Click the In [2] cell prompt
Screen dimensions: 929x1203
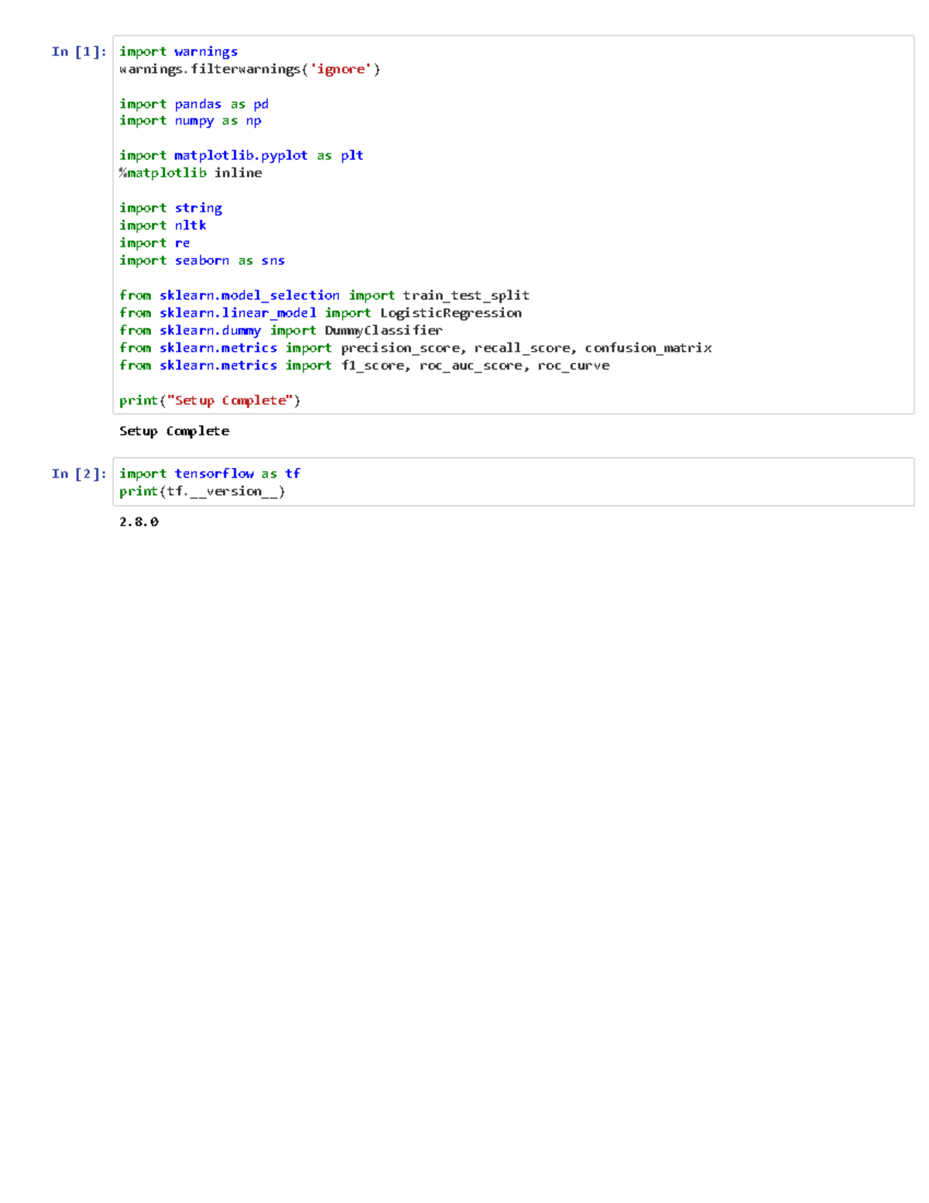(x=77, y=473)
